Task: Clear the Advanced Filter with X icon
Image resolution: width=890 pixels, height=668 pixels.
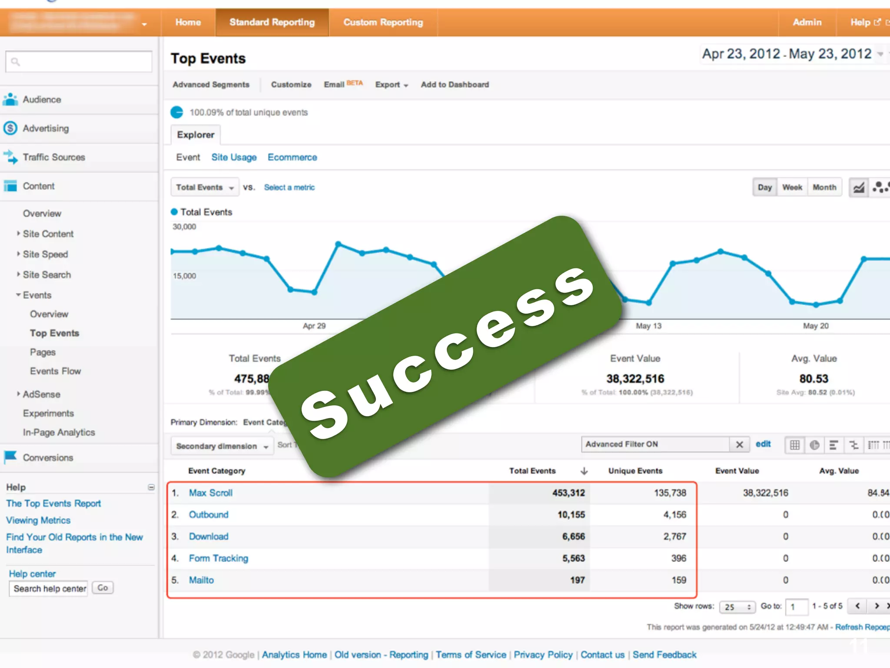Action: click(x=739, y=444)
